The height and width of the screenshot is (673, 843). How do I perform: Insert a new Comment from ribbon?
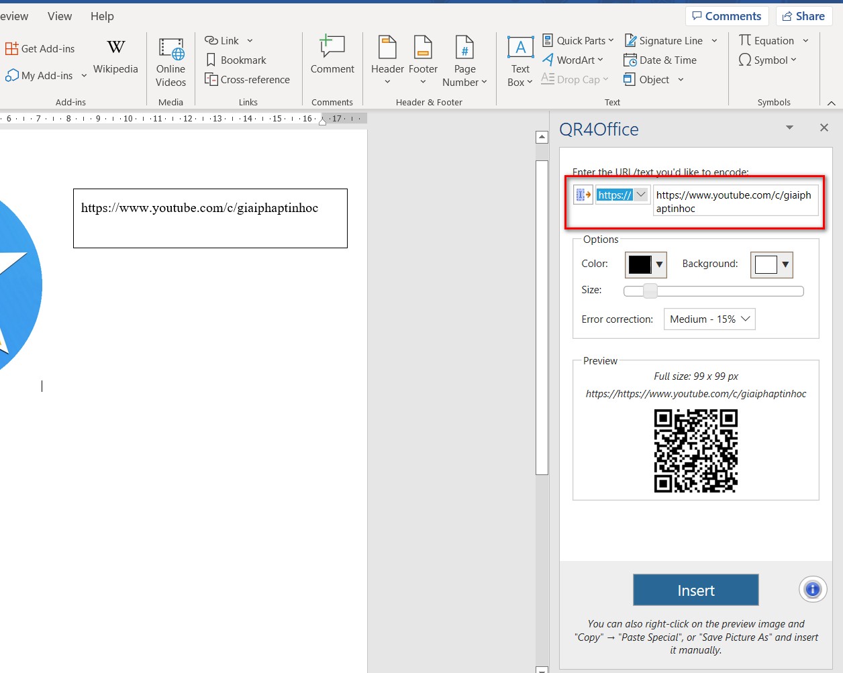332,55
